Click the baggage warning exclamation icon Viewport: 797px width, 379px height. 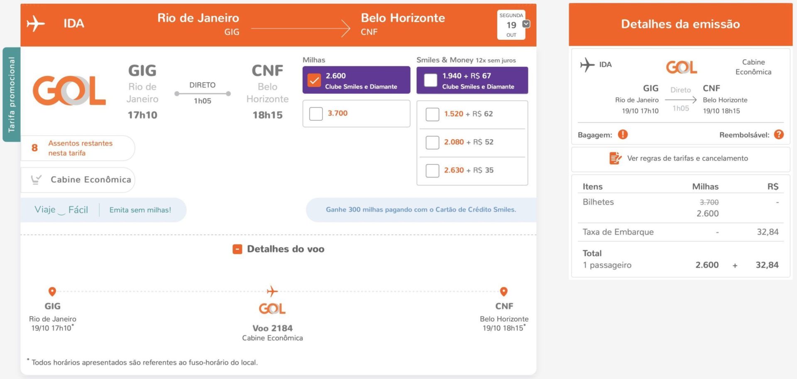point(623,134)
